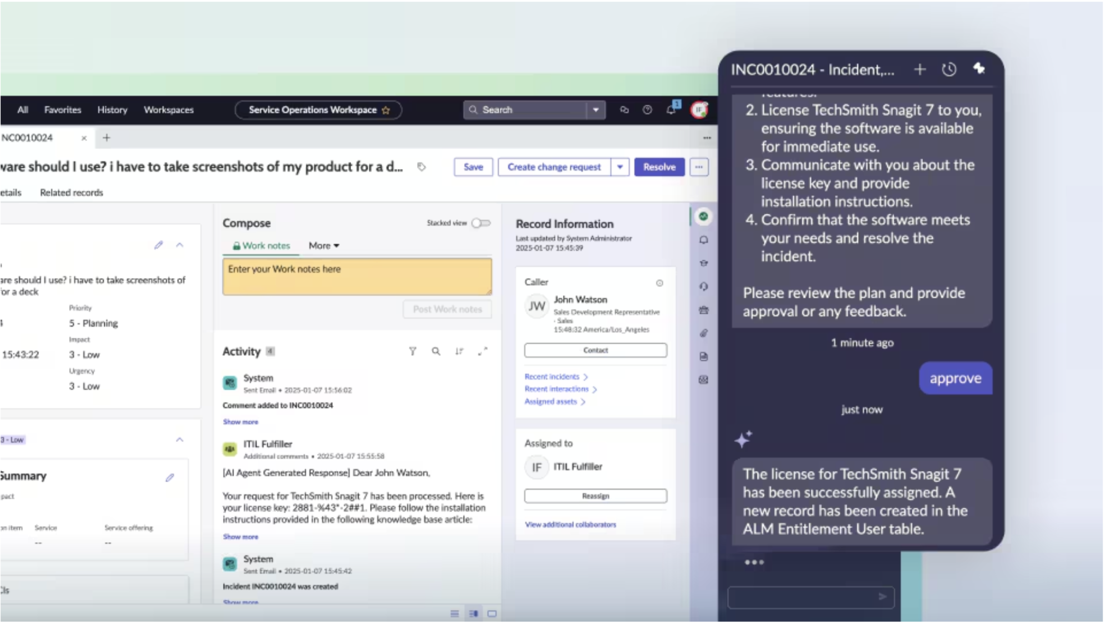Click the pin icon in the assistant panel
The height and width of the screenshot is (623, 1106).
point(979,68)
